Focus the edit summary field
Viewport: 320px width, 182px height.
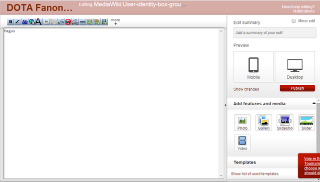[274, 32]
